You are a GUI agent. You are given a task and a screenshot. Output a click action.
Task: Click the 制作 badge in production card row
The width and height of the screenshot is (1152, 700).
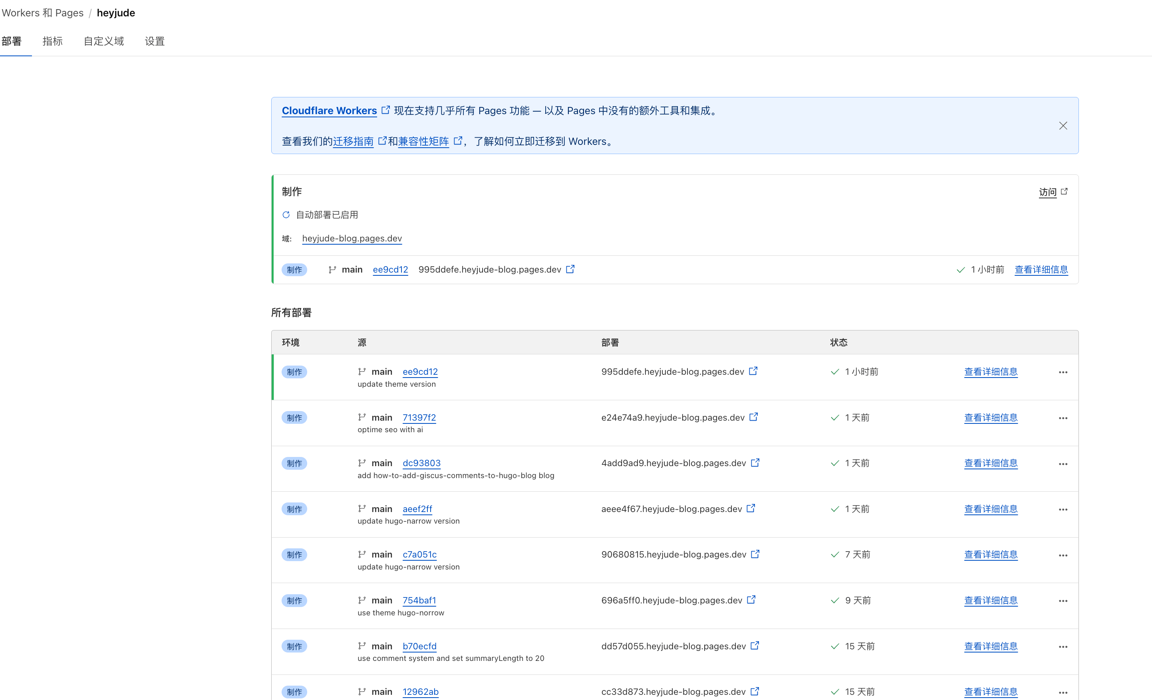tap(294, 270)
